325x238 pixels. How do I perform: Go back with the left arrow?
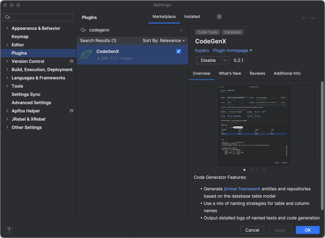[x=304, y=18]
